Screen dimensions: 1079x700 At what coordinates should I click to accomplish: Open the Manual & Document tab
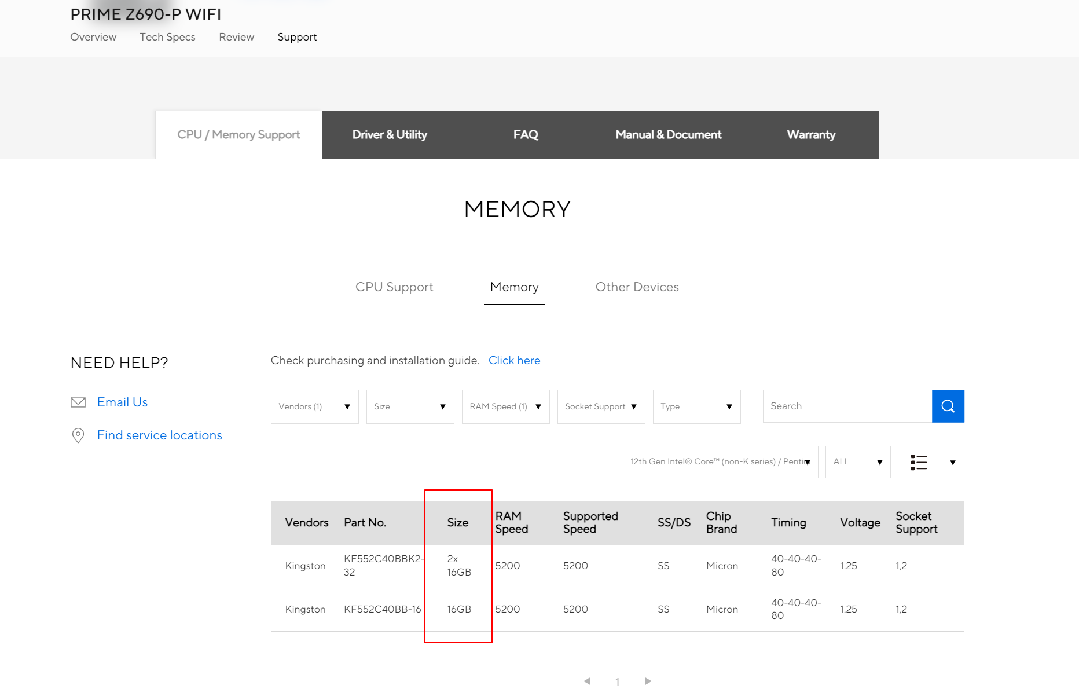tap(669, 135)
